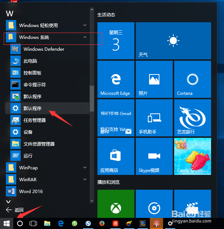Click the 播放和浏览 group heading
The width and height of the screenshot is (224, 229).
[108, 182]
